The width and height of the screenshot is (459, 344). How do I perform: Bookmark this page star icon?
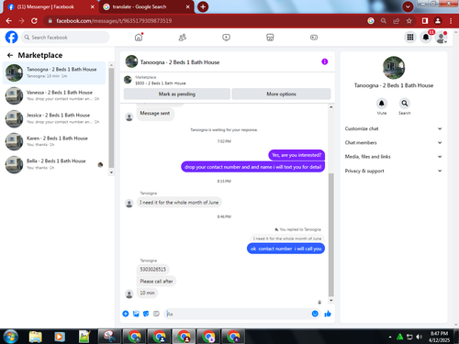coord(409,21)
